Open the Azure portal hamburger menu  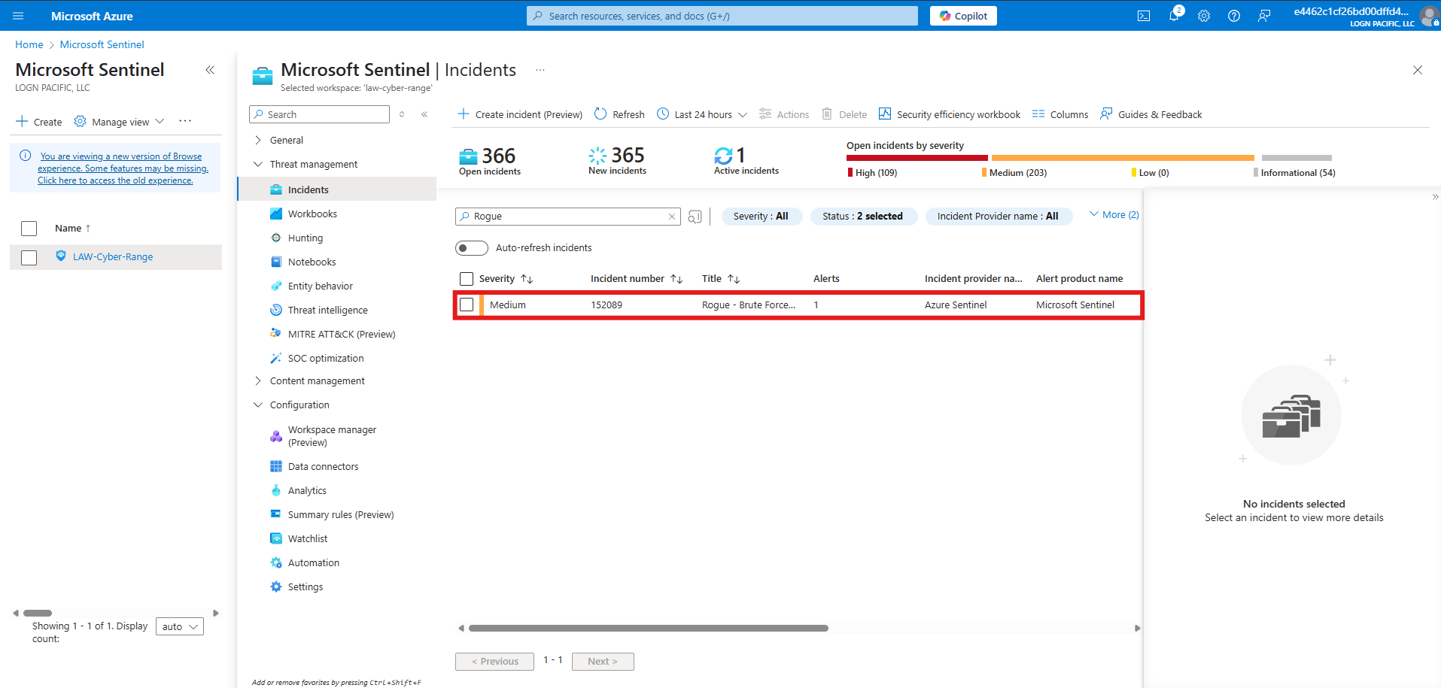[18, 16]
